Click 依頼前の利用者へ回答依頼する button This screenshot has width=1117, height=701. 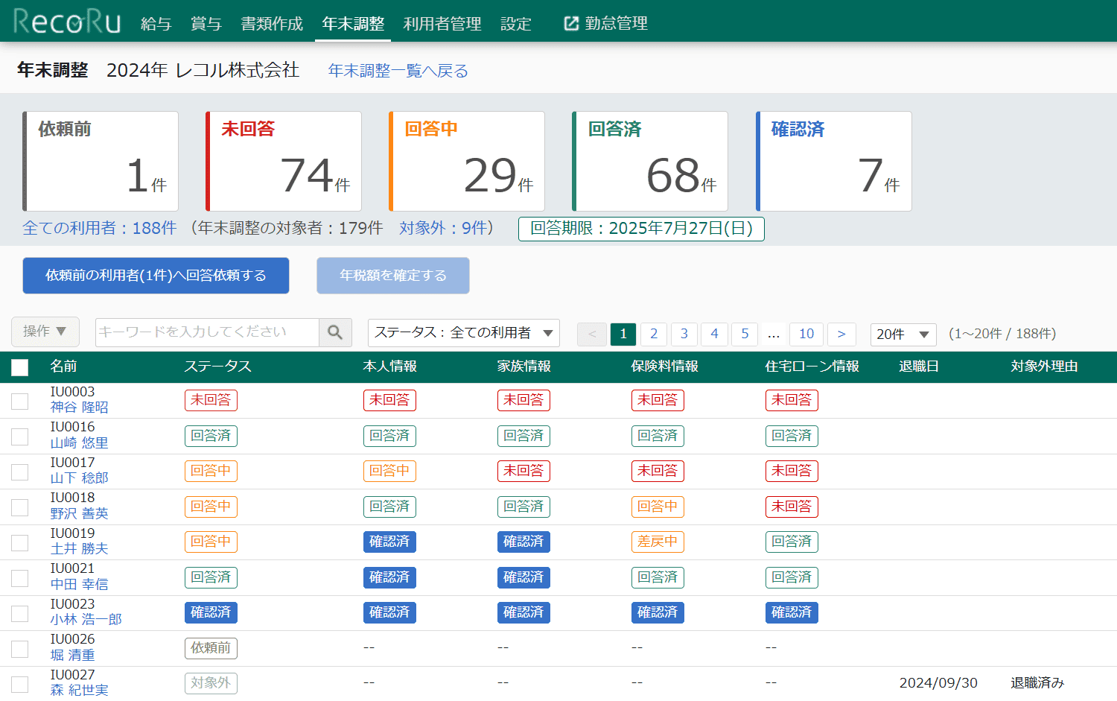[156, 276]
